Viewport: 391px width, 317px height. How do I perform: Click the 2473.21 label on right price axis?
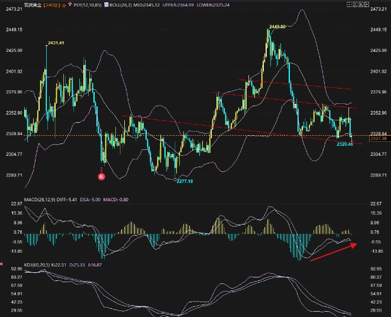click(379, 9)
